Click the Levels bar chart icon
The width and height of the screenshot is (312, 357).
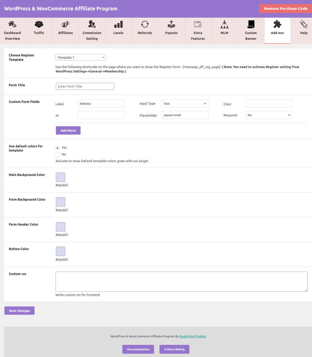118,24
